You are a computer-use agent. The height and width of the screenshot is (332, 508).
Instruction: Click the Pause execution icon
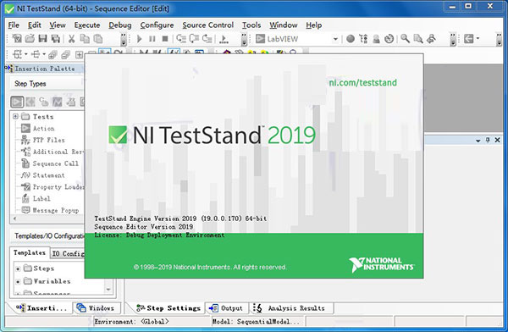[152, 39]
